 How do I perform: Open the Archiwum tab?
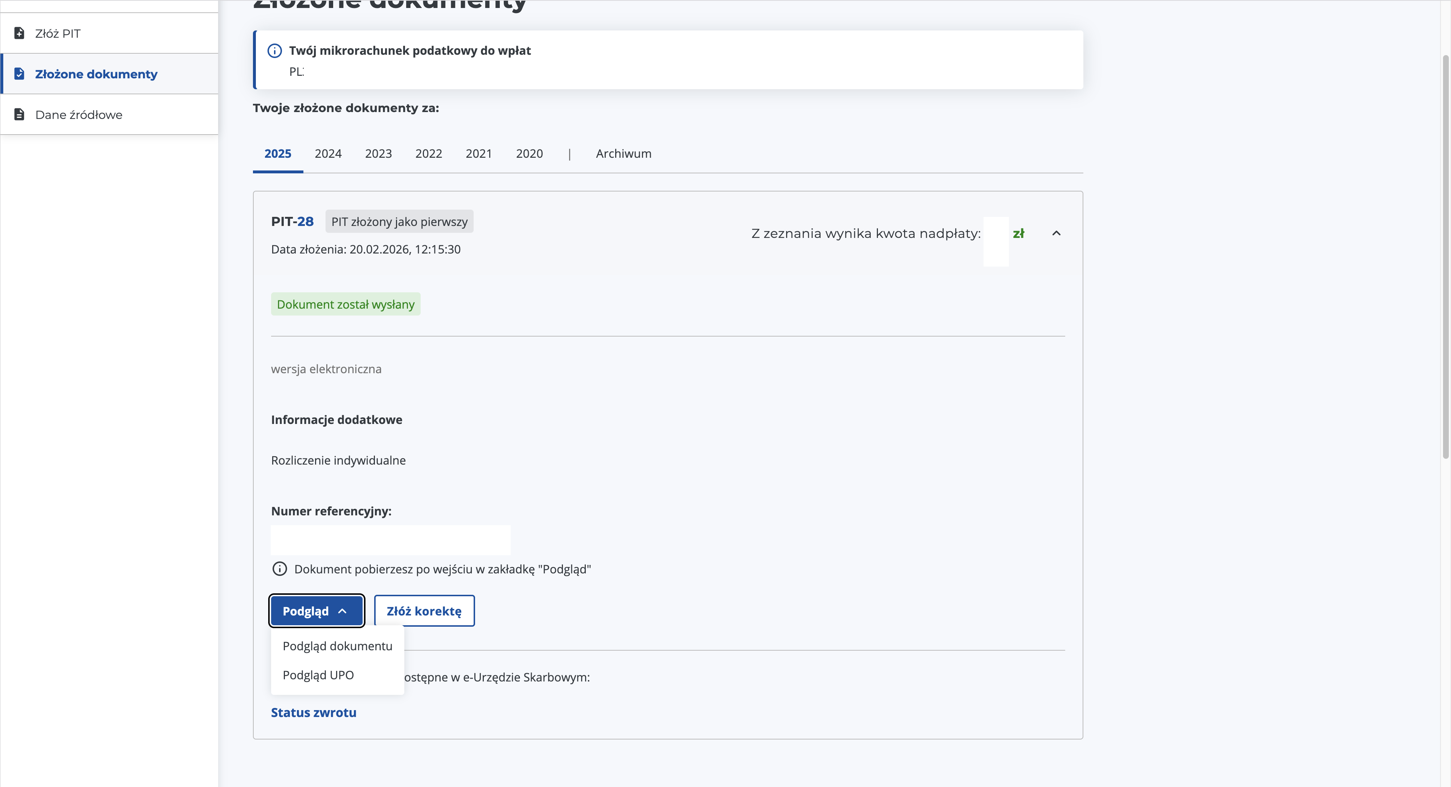624,154
